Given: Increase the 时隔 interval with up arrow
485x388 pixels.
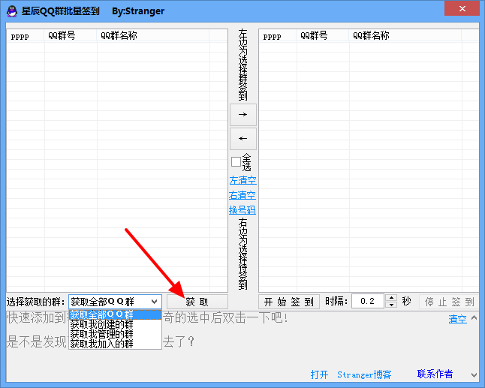Looking at the screenshot, I should [391, 298].
